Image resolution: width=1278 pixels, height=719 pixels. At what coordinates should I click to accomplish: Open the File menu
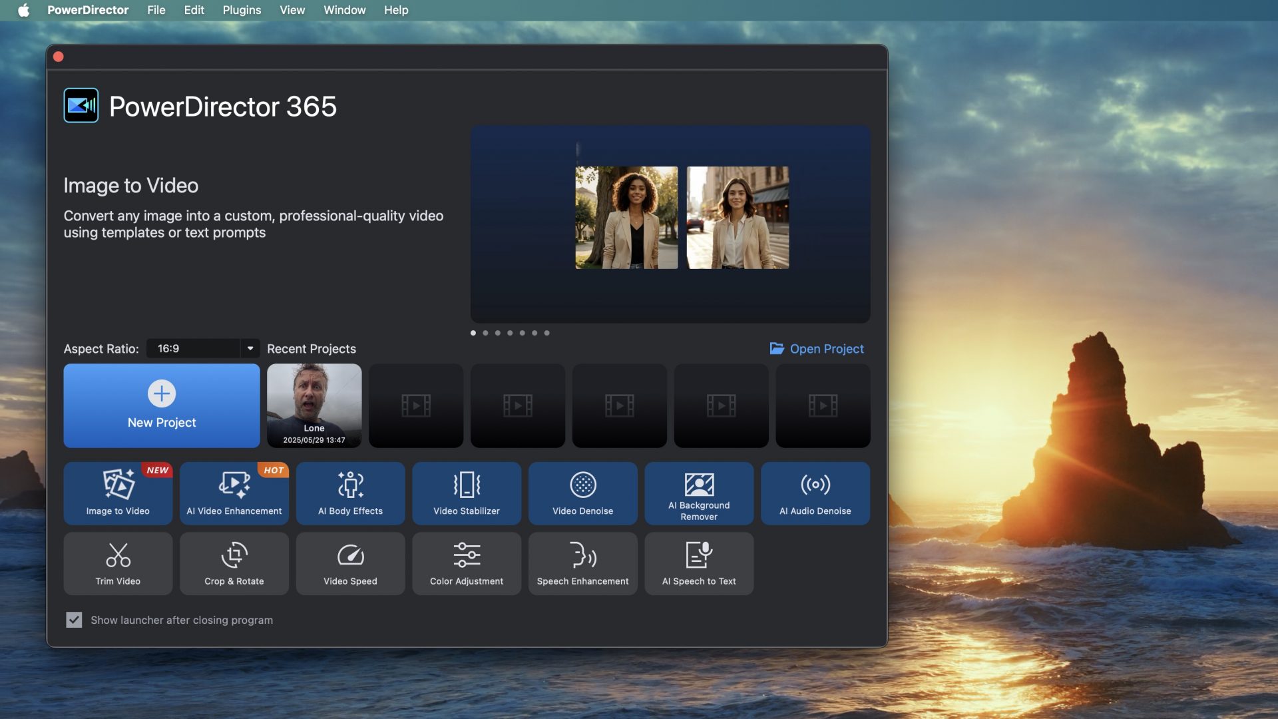pos(156,10)
